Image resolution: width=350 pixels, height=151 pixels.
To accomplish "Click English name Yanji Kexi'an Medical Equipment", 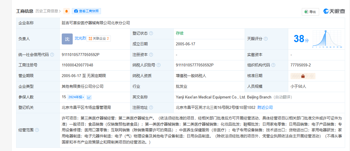I will 224,97.
